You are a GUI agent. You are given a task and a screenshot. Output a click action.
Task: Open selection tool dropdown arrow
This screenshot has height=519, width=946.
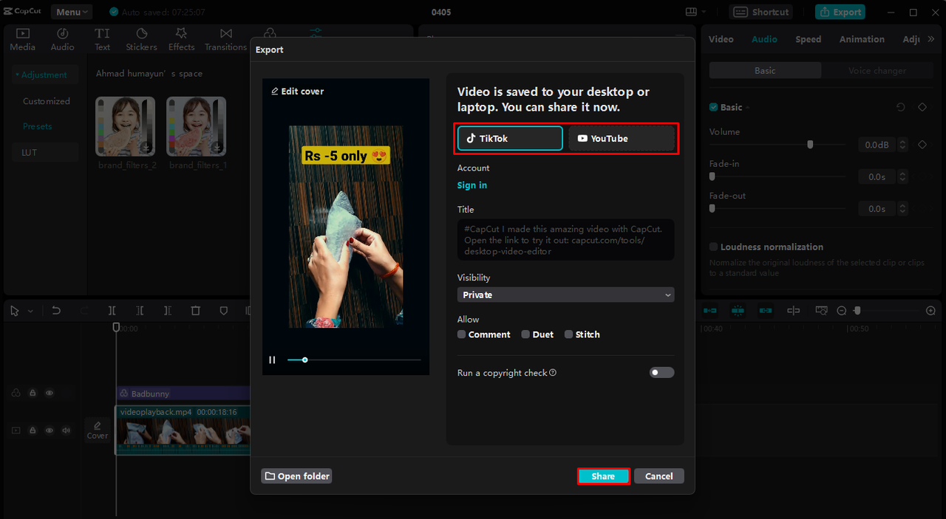pyautogui.click(x=30, y=312)
